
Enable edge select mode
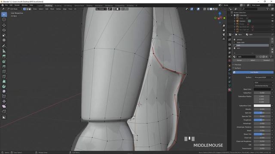pyautogui.click(x=27, y=9)
